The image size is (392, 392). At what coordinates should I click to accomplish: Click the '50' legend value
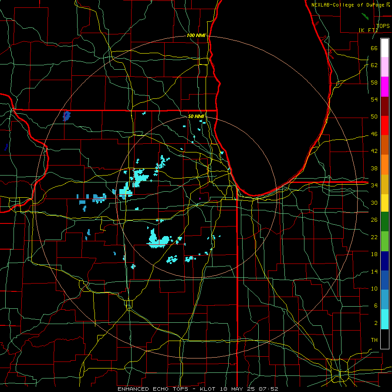(374, 117)
